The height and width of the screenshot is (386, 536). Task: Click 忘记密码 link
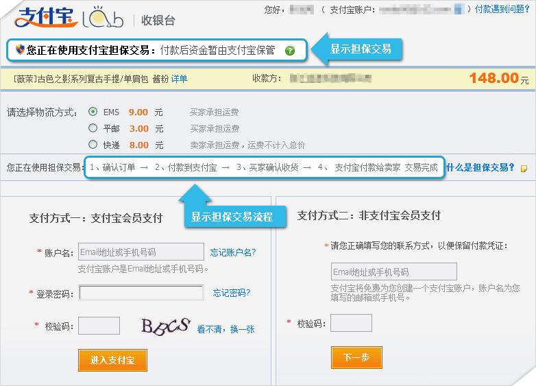(232, 293)
